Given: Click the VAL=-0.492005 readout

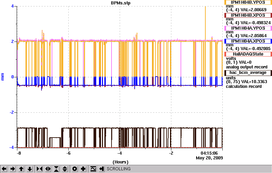Looking at the screenshot, I should (256, 49).
